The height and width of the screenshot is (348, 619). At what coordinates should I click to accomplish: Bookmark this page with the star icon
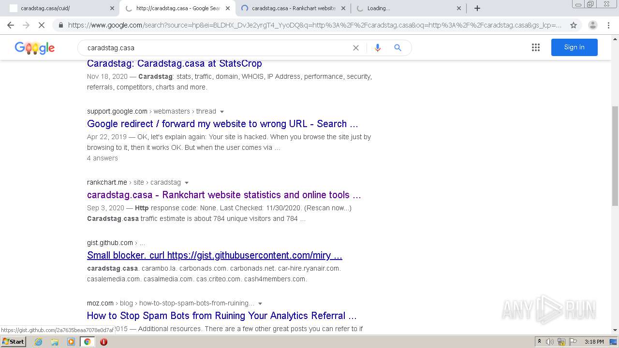point(574,25)
